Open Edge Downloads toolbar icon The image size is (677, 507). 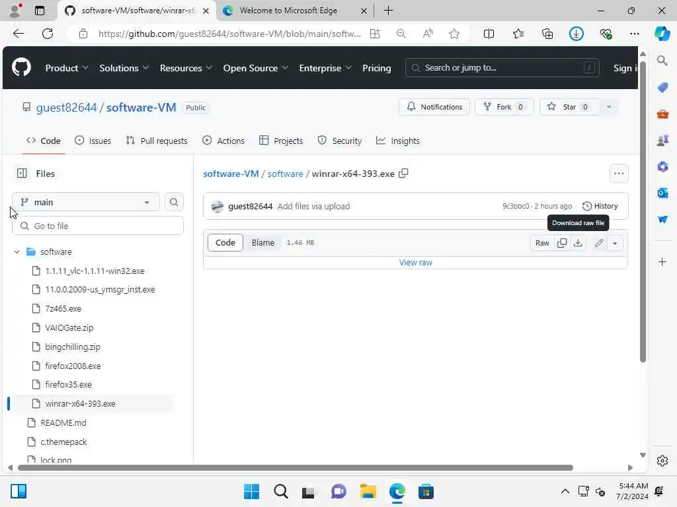(576, 34)
